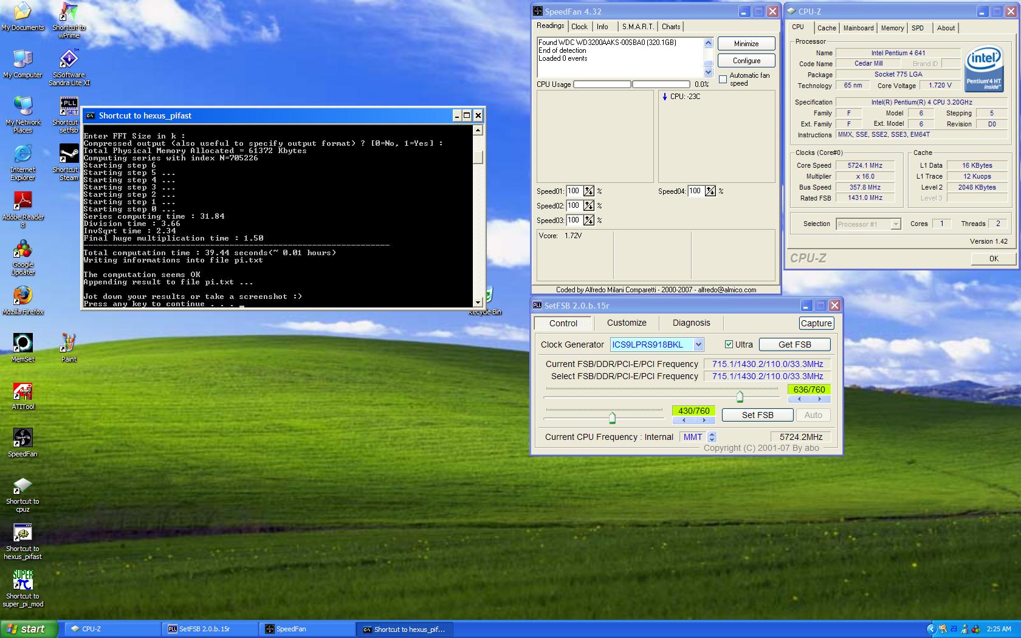Open My Computer desktop icon
The height and width of the screenshot is (638, 1021).
[22, 64]
